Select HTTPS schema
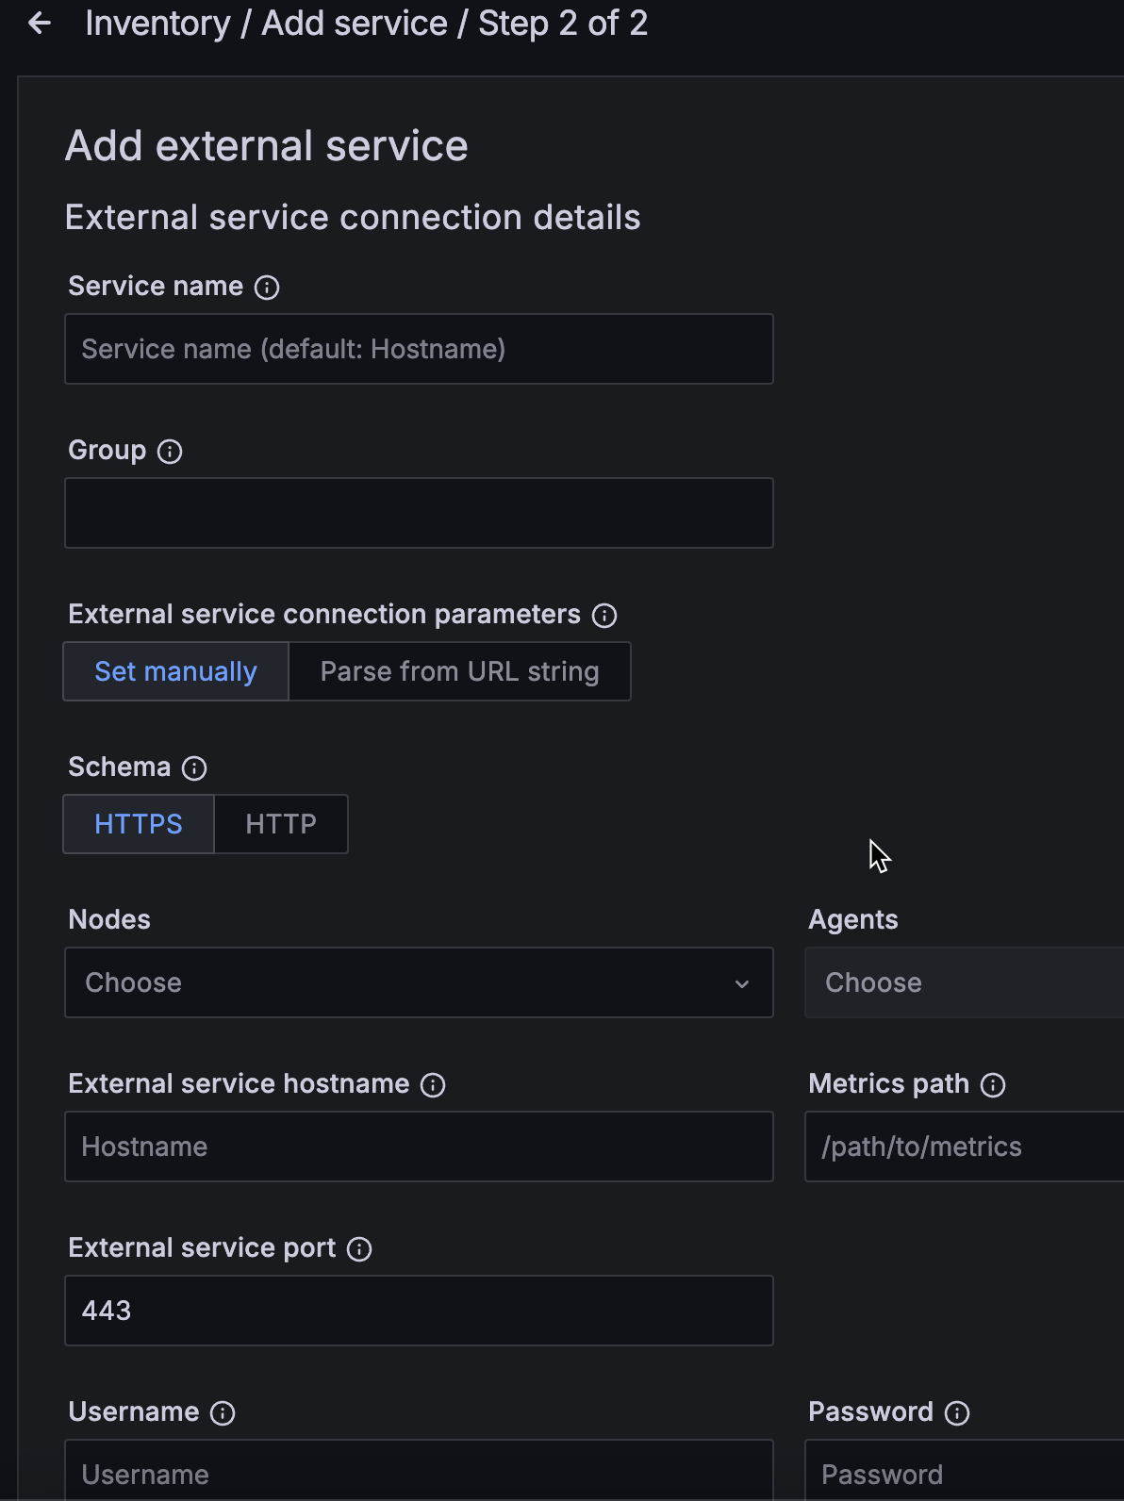1124x1501 pixels. pos(139,824)
